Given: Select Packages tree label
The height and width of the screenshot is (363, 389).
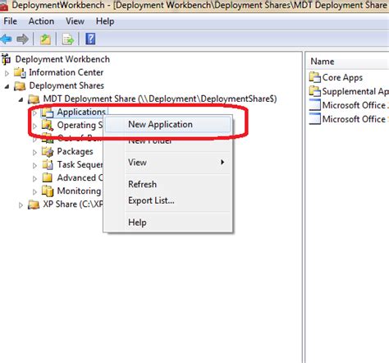Looking at the screenshot, I should point(75,152).
